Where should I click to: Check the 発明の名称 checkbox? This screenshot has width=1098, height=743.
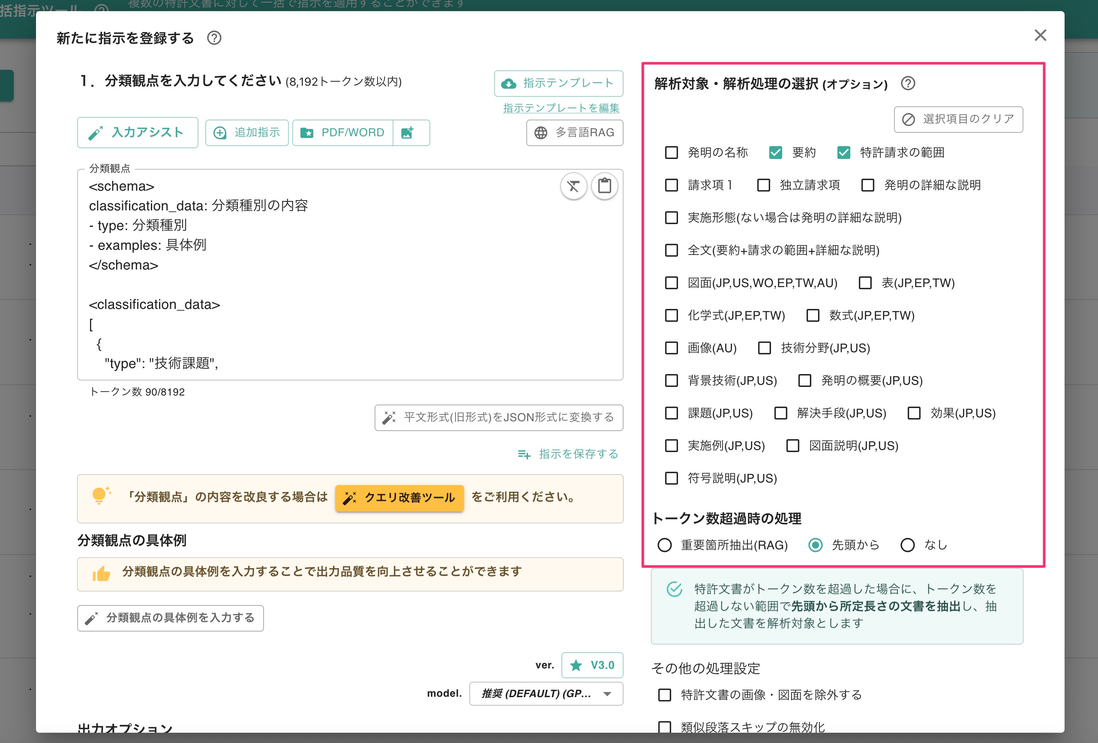click(671, 153)
